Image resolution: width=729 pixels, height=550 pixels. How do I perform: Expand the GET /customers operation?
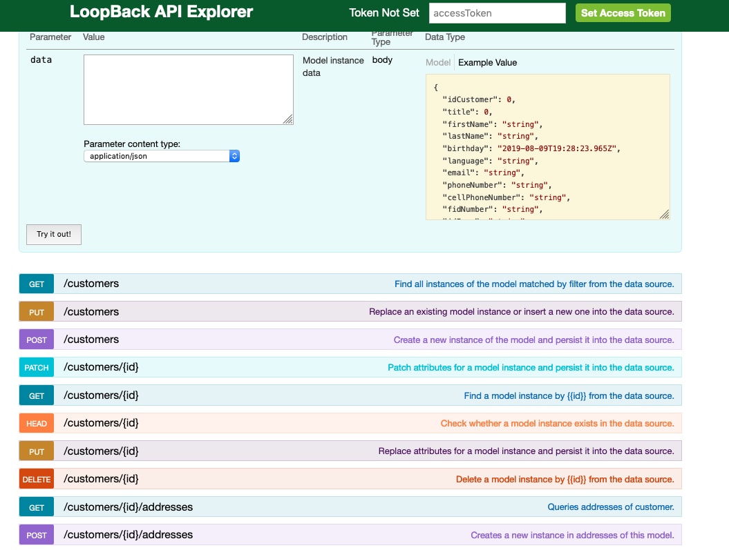point(350,284)
